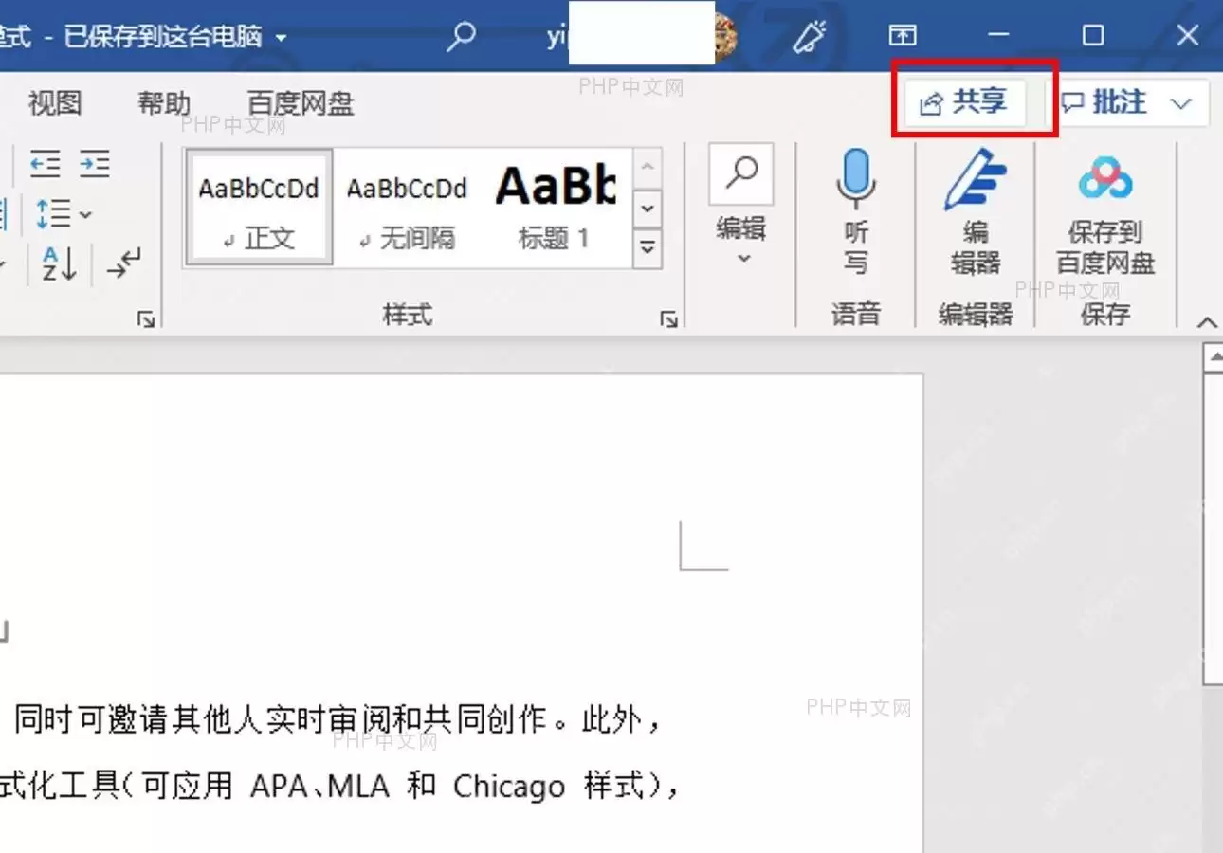Apply the 正文 style

click(259, 207)
